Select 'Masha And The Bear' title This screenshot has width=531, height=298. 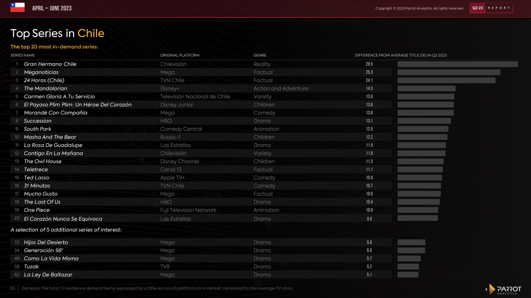[50, 137]
